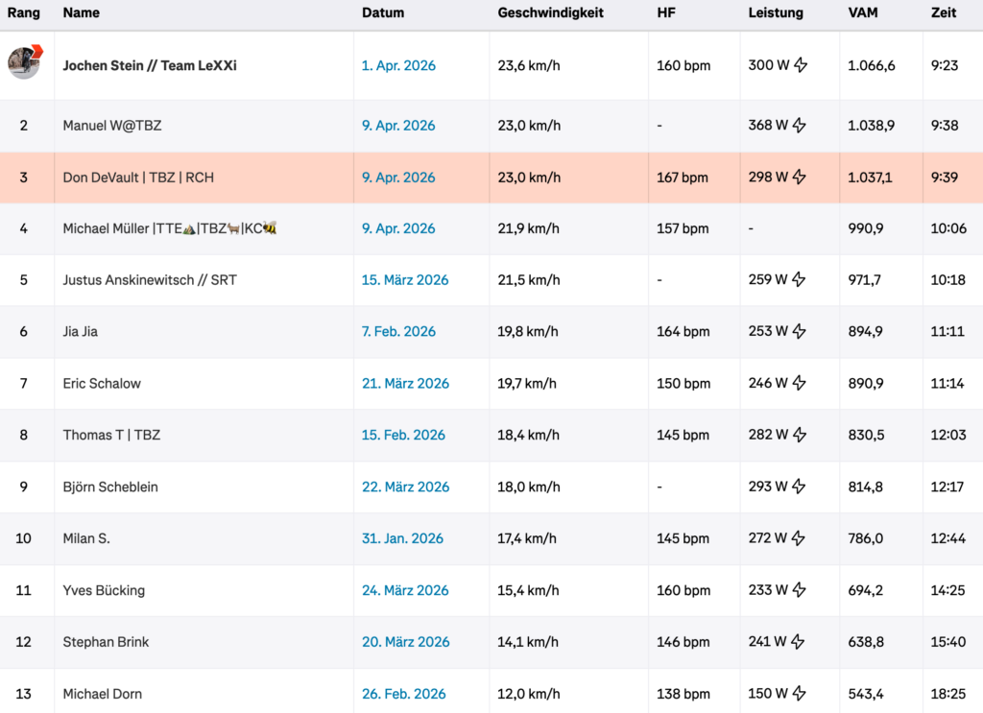Open the 7. Feb. 2026 activity link

(x=398, y=332)
